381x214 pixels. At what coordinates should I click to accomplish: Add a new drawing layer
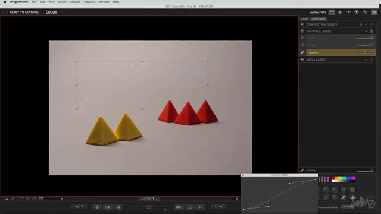(366, 31)
